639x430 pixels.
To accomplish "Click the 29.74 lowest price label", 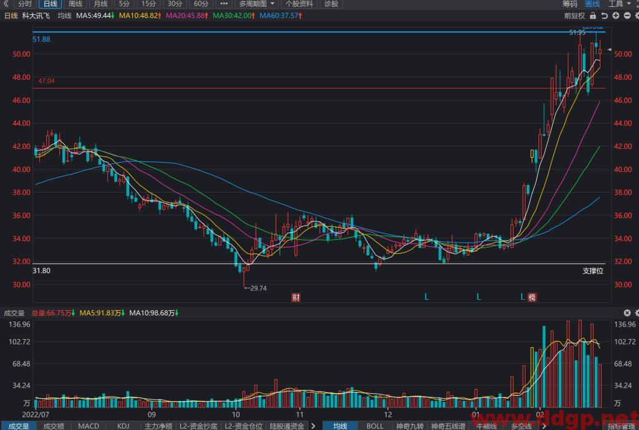I will [255, 289].
